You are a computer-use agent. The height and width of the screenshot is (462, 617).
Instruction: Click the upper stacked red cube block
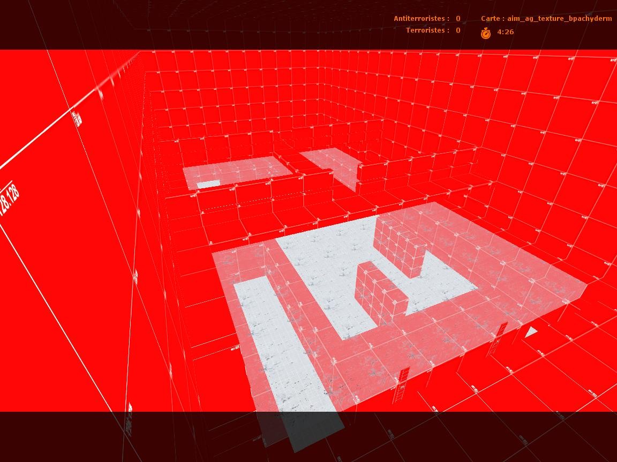[x=400, y=247]
